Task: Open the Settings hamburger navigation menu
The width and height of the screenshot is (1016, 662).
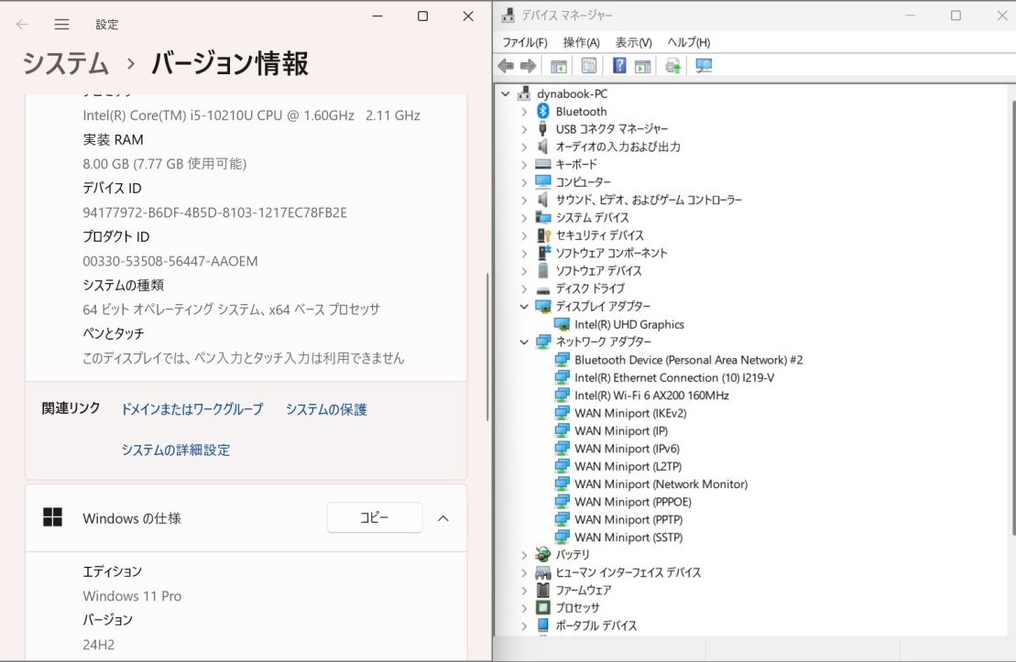Action: [x=61, y=25]
